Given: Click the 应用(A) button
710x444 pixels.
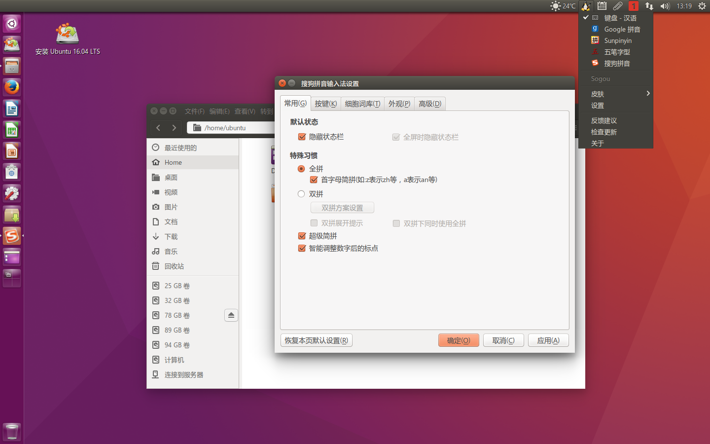Looking at the screenshot, I should (548, 340).
